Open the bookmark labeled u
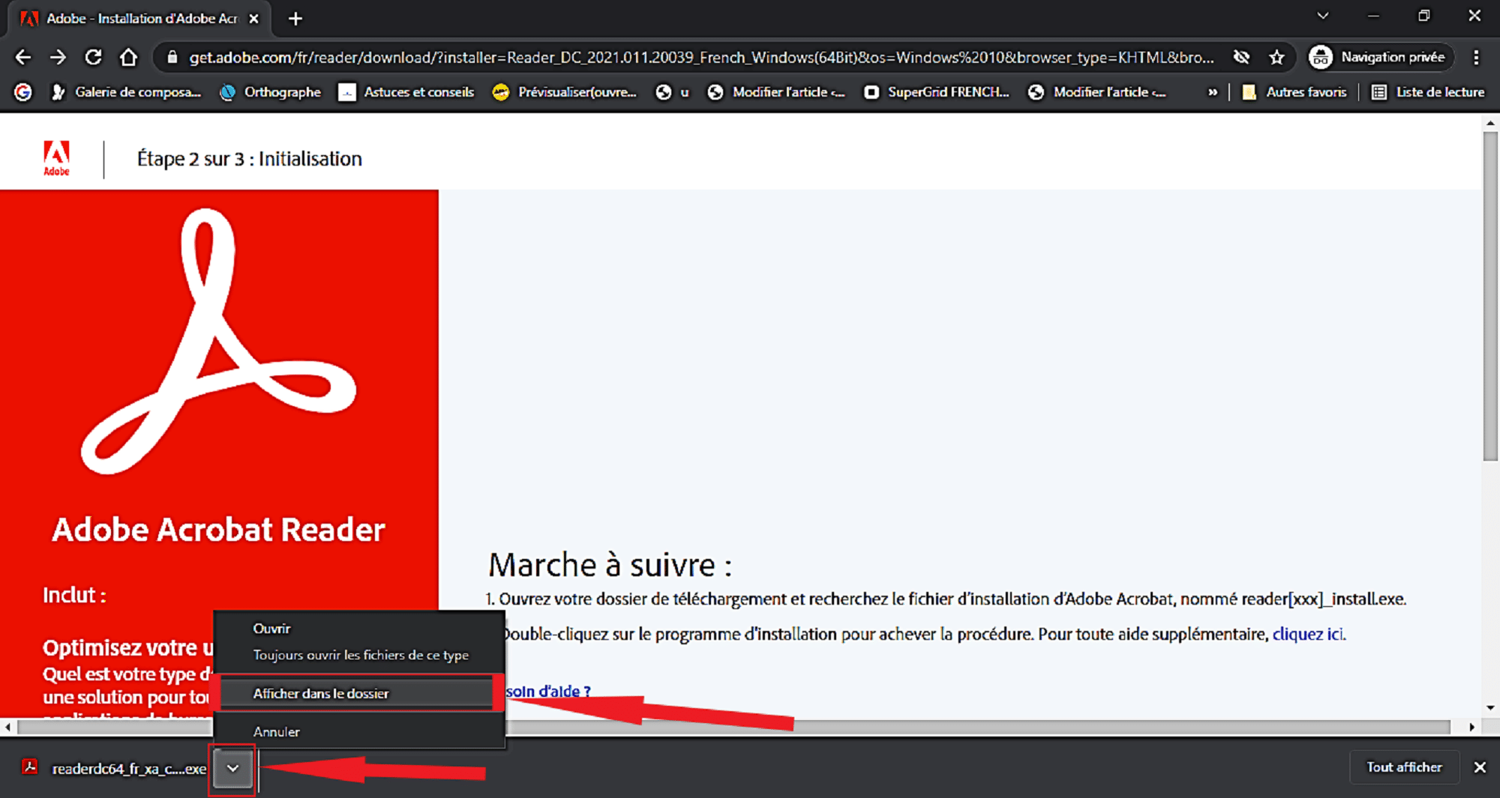The width and height of the screenshot is (1500, 798). [x=673, y=92]
